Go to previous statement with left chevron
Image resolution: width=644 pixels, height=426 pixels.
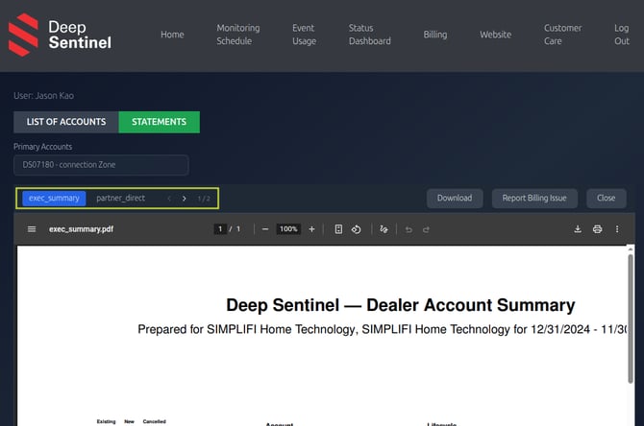point(169,199)
